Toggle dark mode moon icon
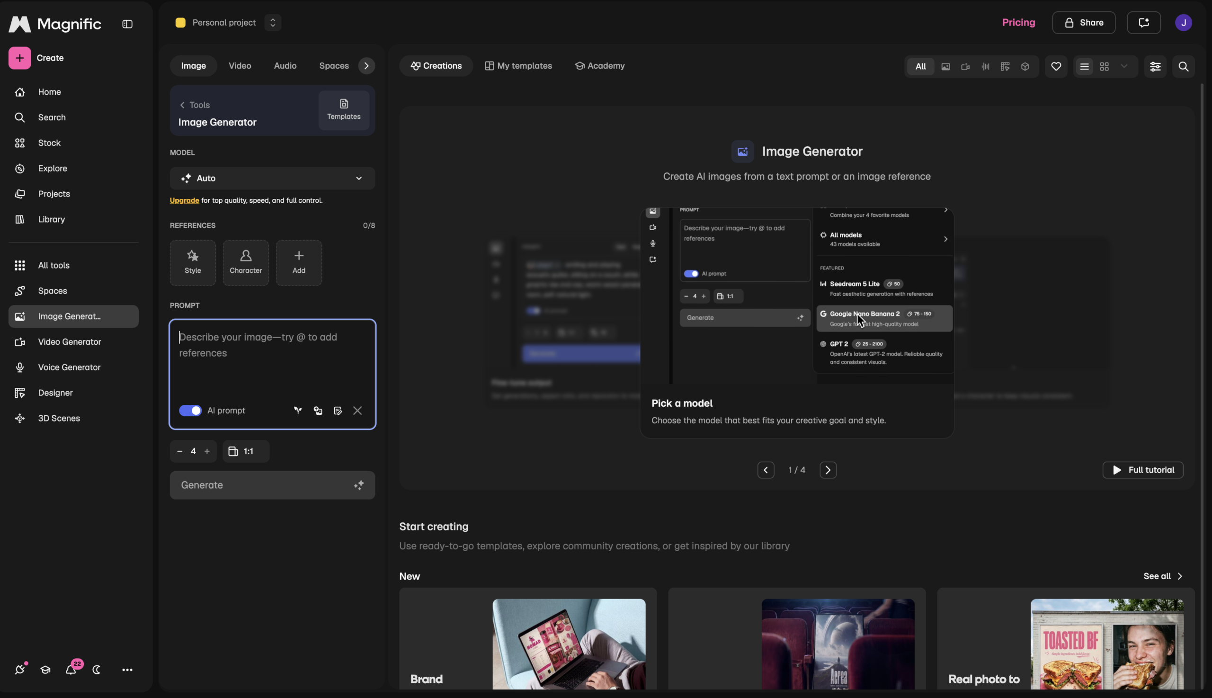1212x698 pixels. [x=96, y=670]
